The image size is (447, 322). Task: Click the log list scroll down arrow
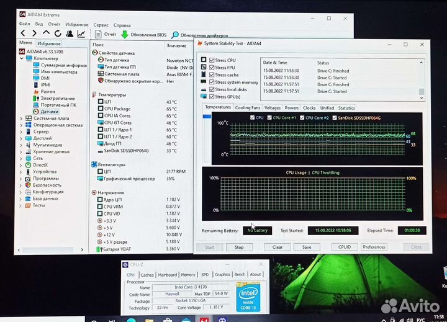point(422,98)
